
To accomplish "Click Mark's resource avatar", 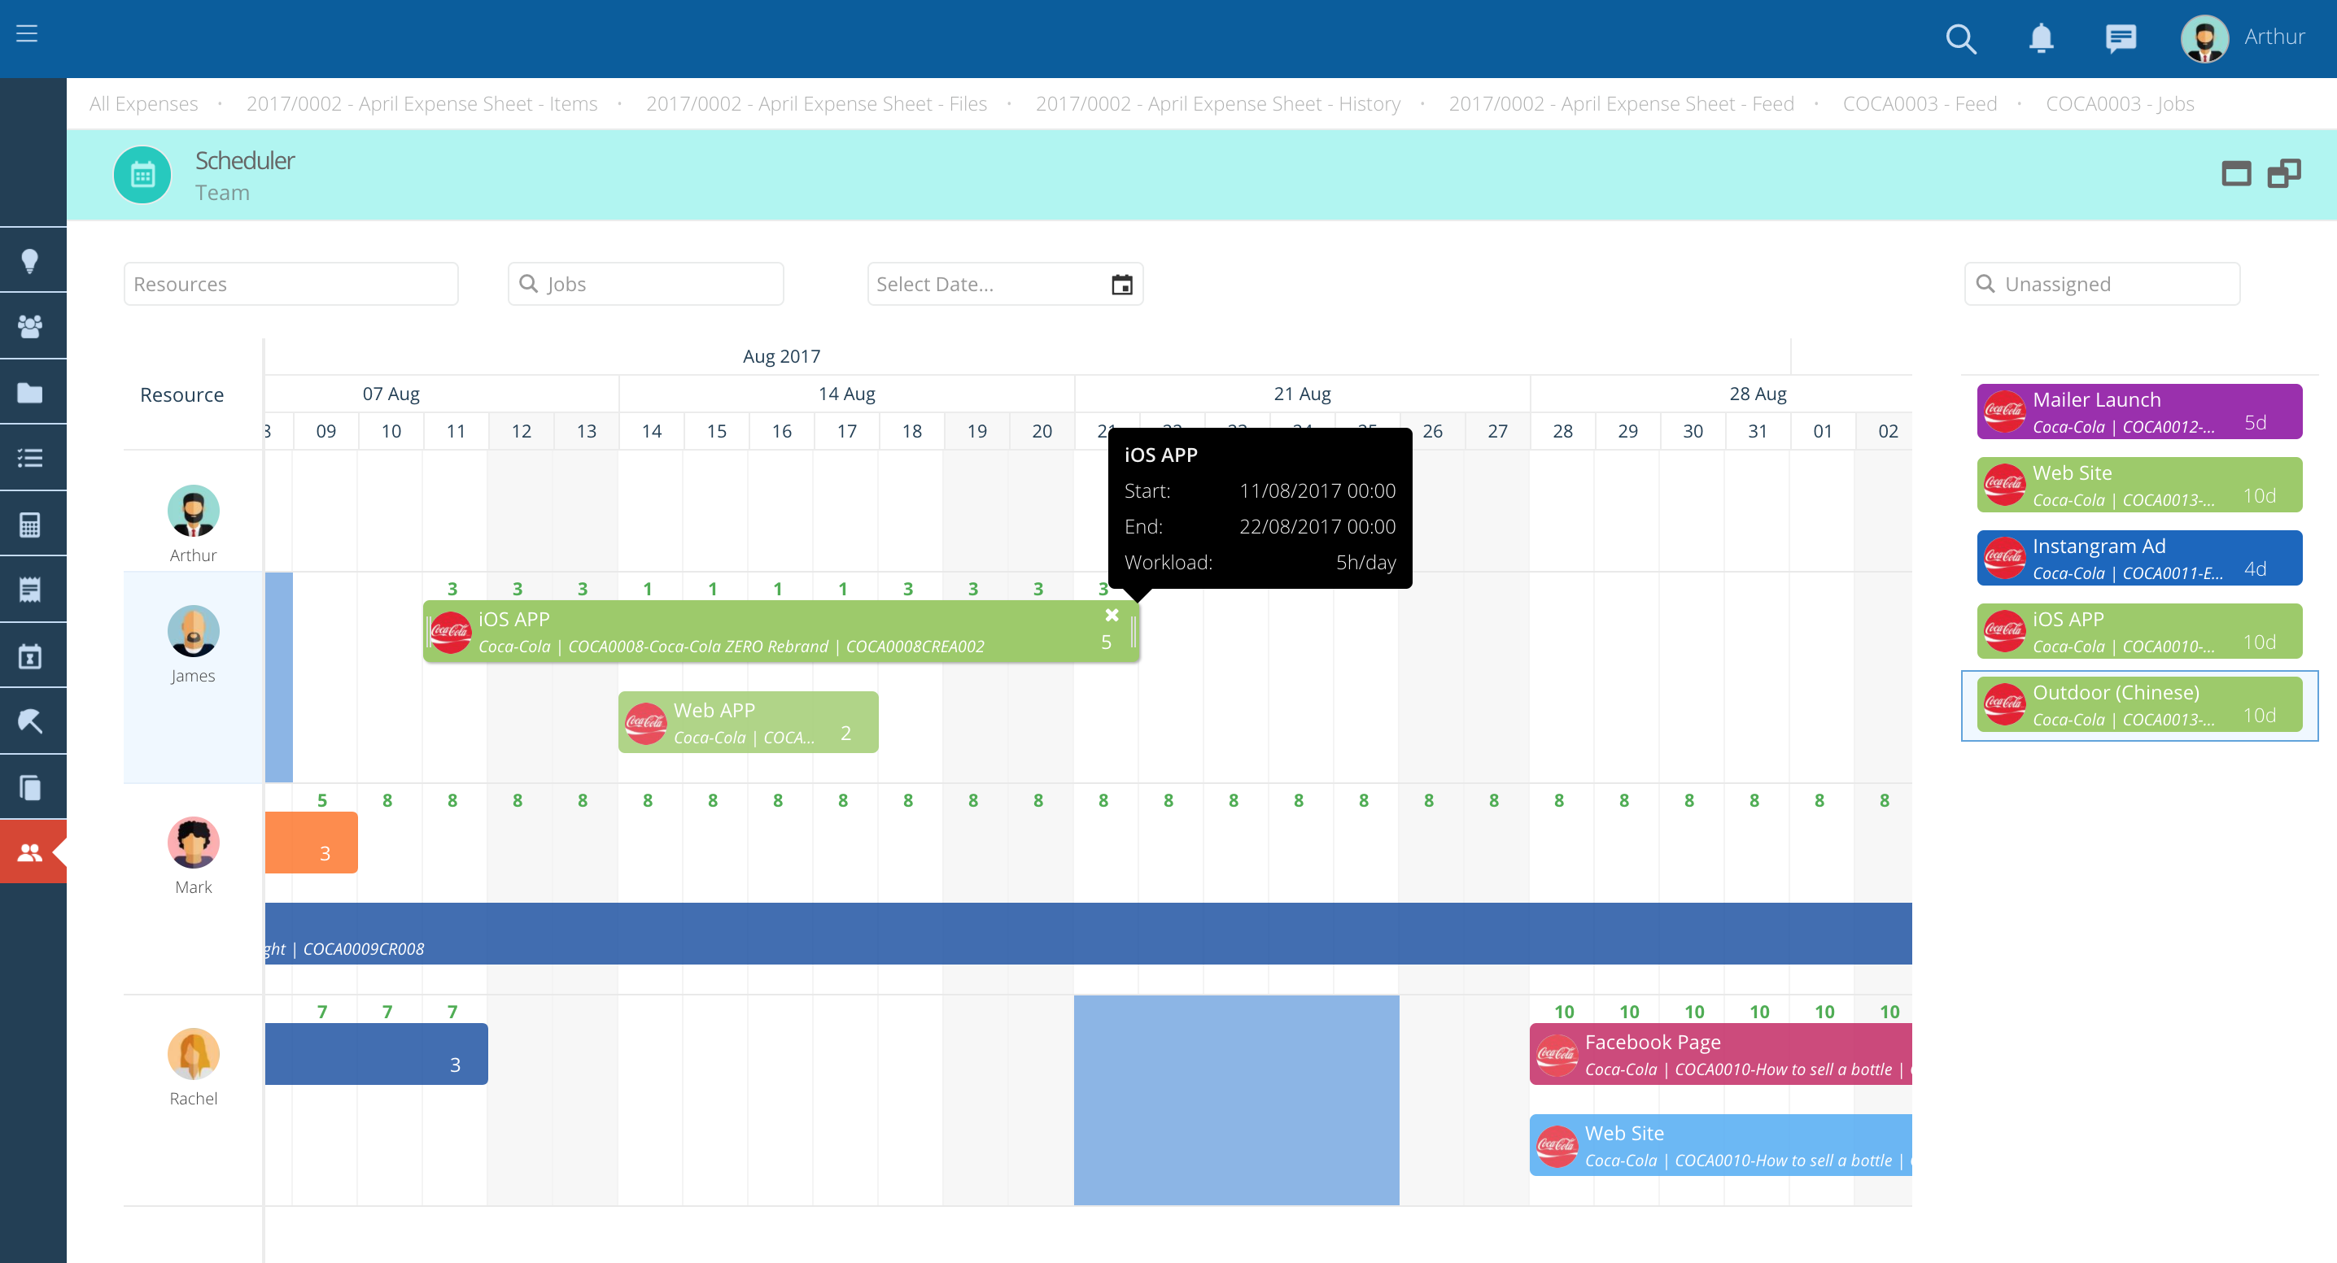I will [x=193, y=843].
